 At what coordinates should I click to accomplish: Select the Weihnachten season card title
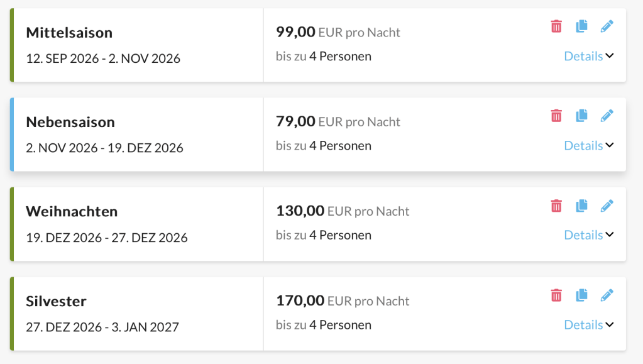(x=72, y=211)
